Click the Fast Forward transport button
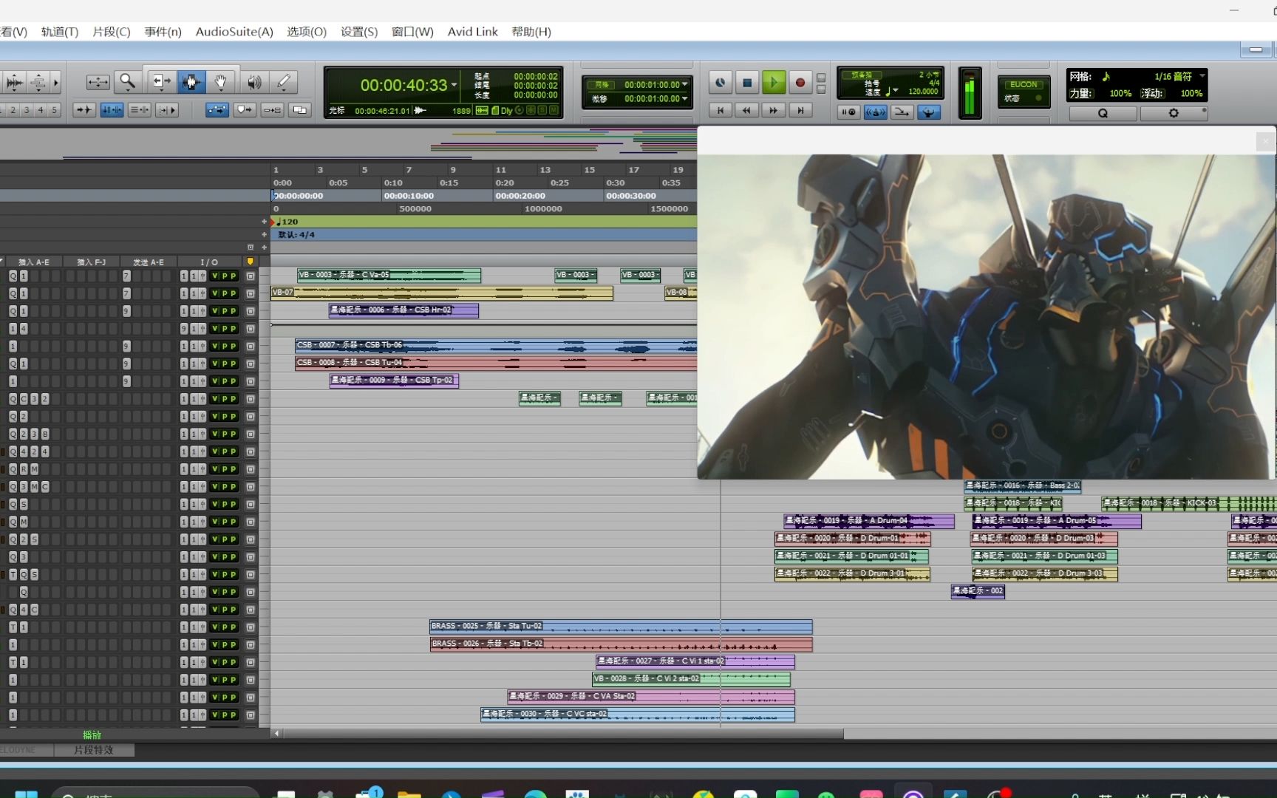The width and height of the screenshot is (1277, 798). tap(773, 110)
